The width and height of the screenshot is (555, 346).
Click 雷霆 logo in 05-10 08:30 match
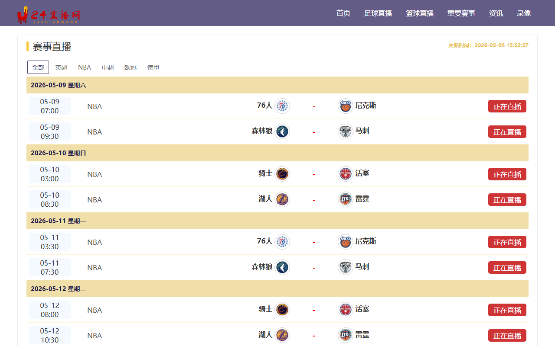click(x=346, y=199)
